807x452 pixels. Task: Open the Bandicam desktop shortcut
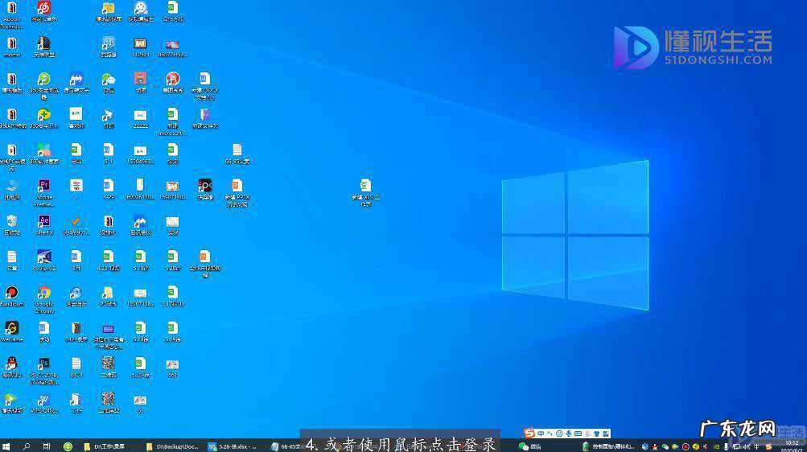tap(11, 293)
